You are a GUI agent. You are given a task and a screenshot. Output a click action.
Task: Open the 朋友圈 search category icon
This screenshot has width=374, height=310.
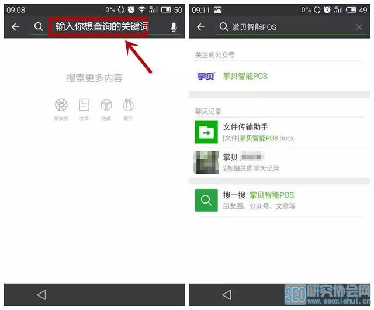[61, 105]
